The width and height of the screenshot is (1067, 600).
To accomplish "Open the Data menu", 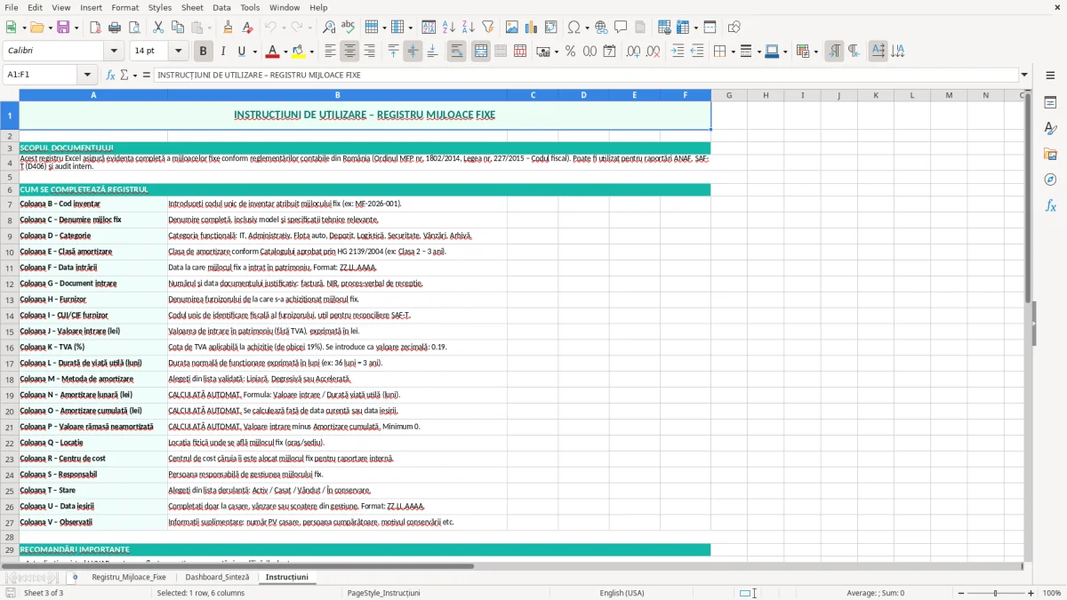I will pyautogui.click(x=221, y=7).
